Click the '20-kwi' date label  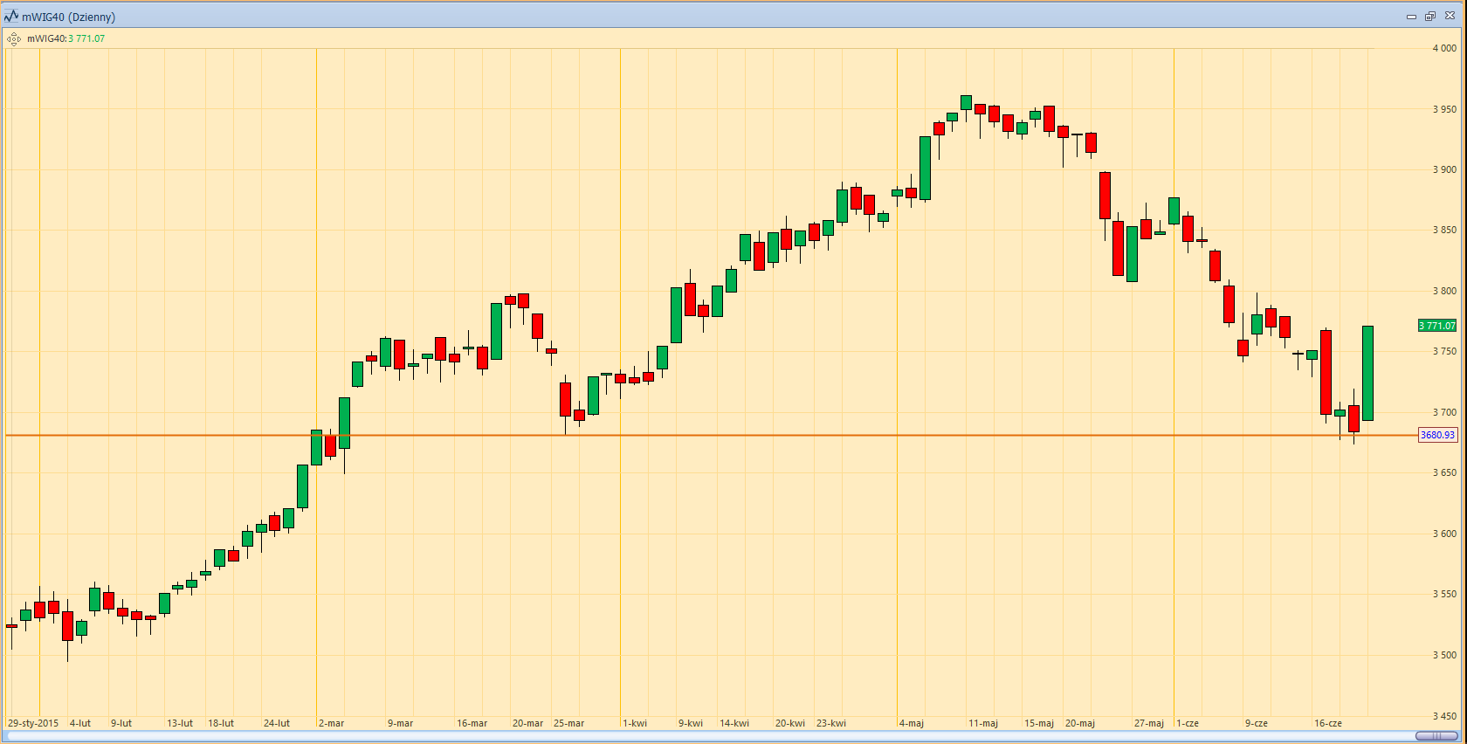click(790, 723)
